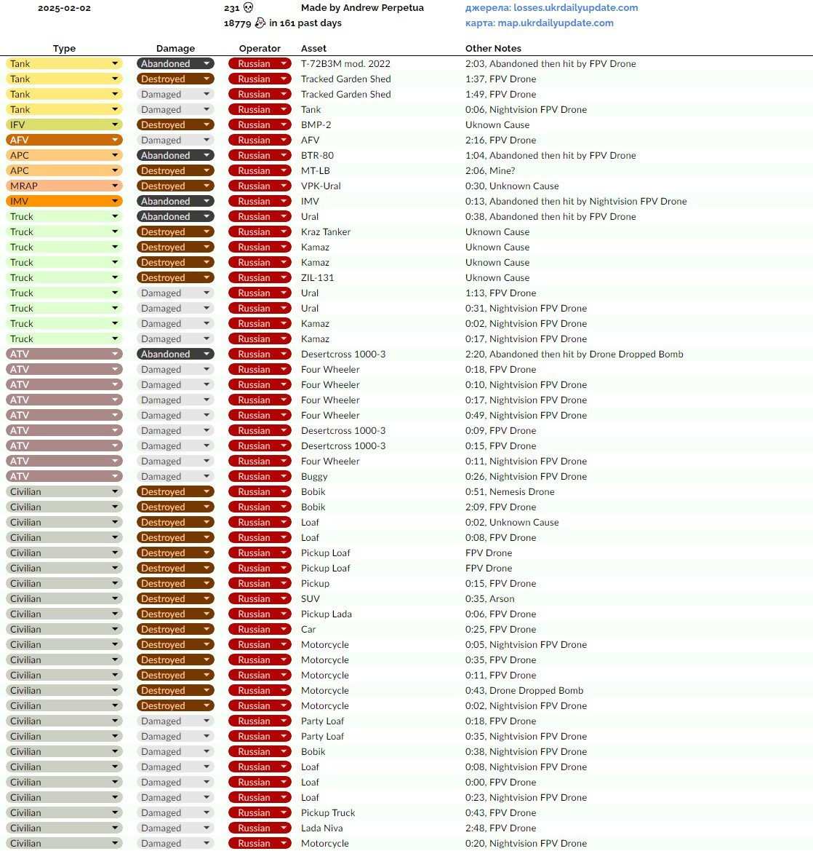Screen dimensions: 813x851
Task: Select asset cell 'Pickup Lada'
Action: (x=327, y=614)
